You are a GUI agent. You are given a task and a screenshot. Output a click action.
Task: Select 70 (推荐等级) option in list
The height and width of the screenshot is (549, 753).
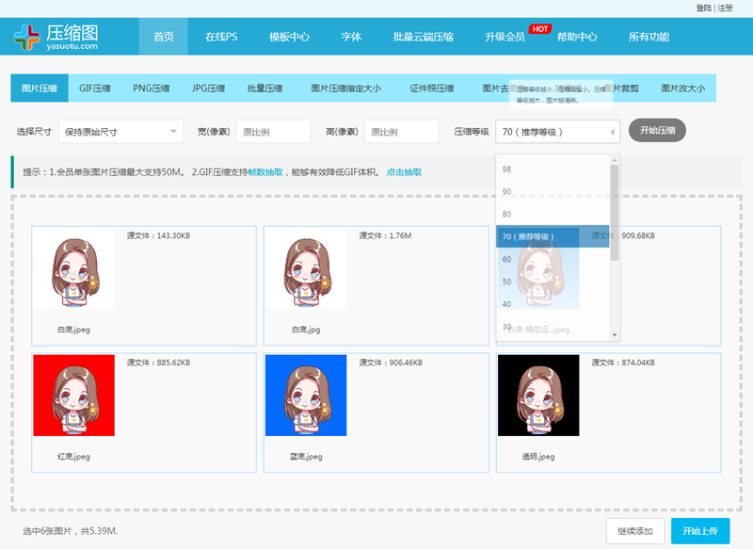point(553,236)
